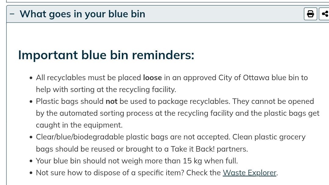Click the print icon in section header
The width and height of the screenshot is (329, 185).
pyautogui.click(x=310, y=14)
